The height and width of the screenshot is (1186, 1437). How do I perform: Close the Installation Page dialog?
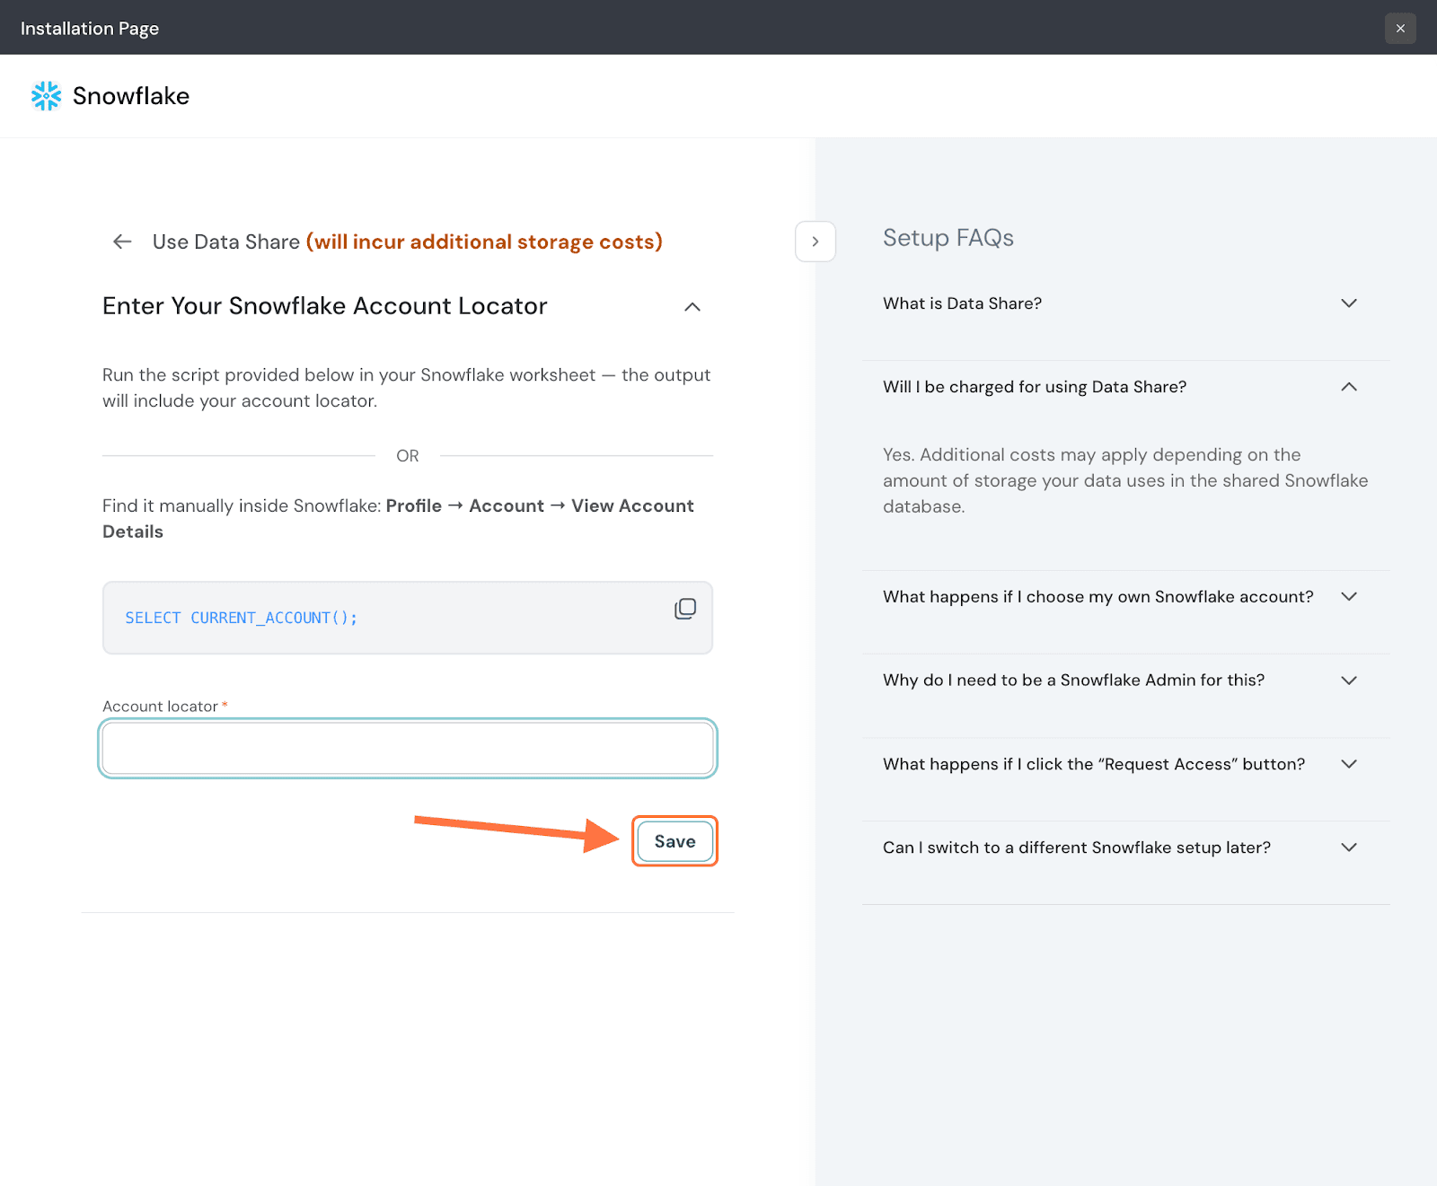pos(1399,29)
